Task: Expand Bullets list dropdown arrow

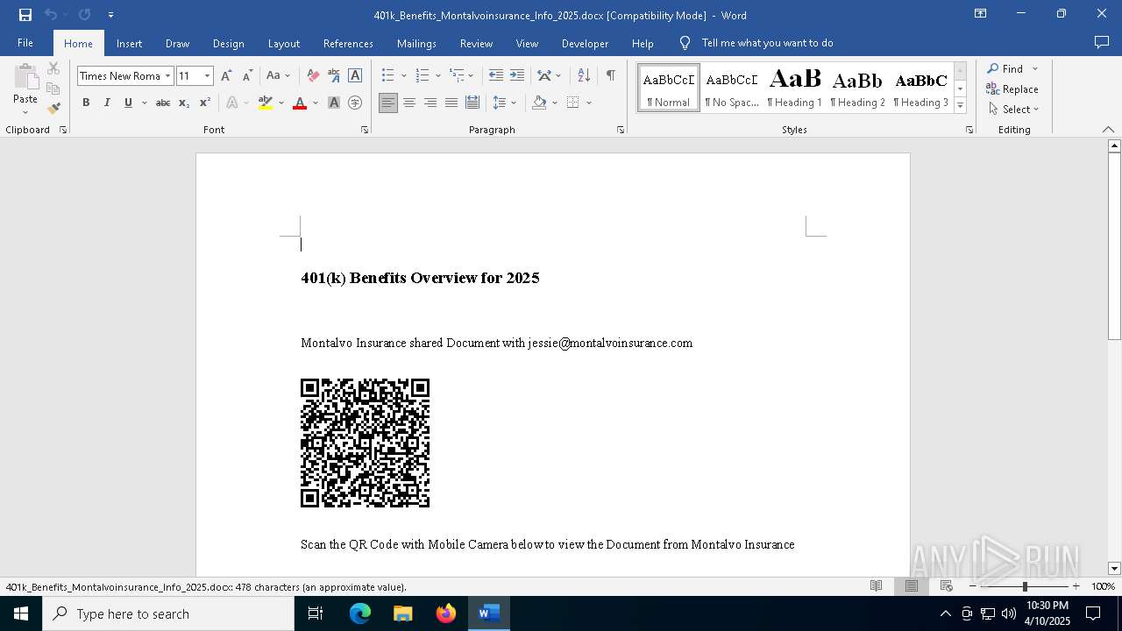Action: pyautogui.click(x=403, y=76)
